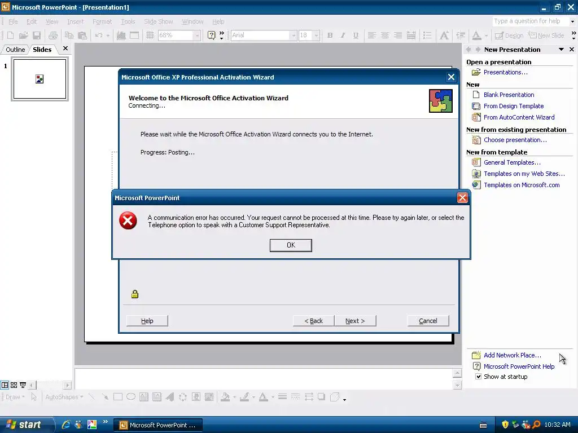The image size is (578, 433).
Task: Click the Insert Chart toolbar icon
Action: pyautogui.click(x=121, y=36)
